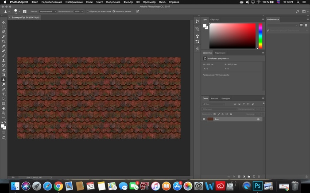Switch to the Образцы tab
310x193 pixels.
(x=215, y=20)
